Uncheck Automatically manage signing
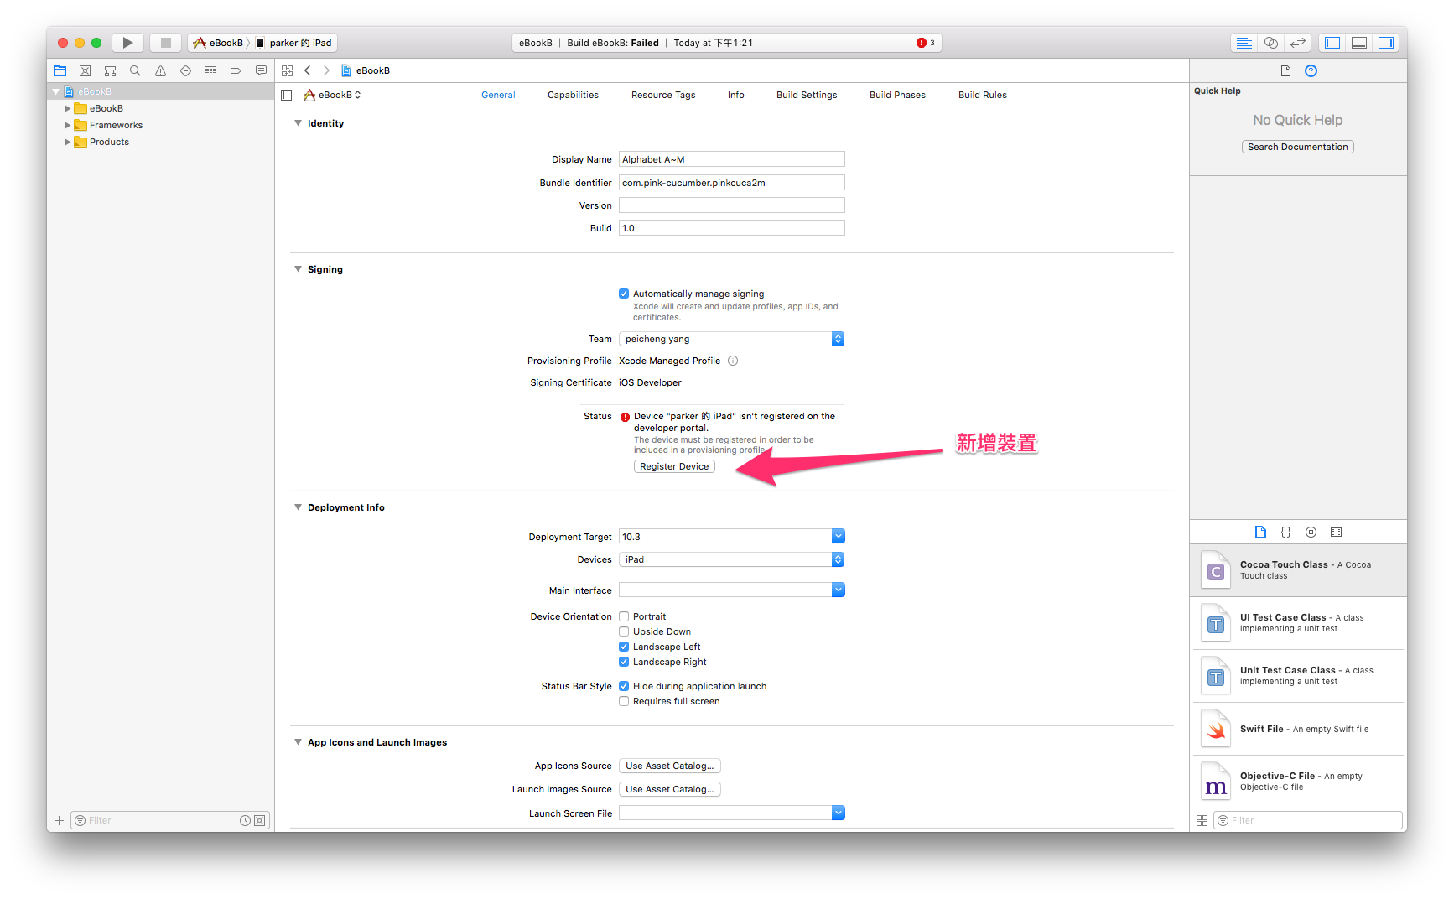Viewport: 1454px width, 899px height. click(x=624, y=294)
